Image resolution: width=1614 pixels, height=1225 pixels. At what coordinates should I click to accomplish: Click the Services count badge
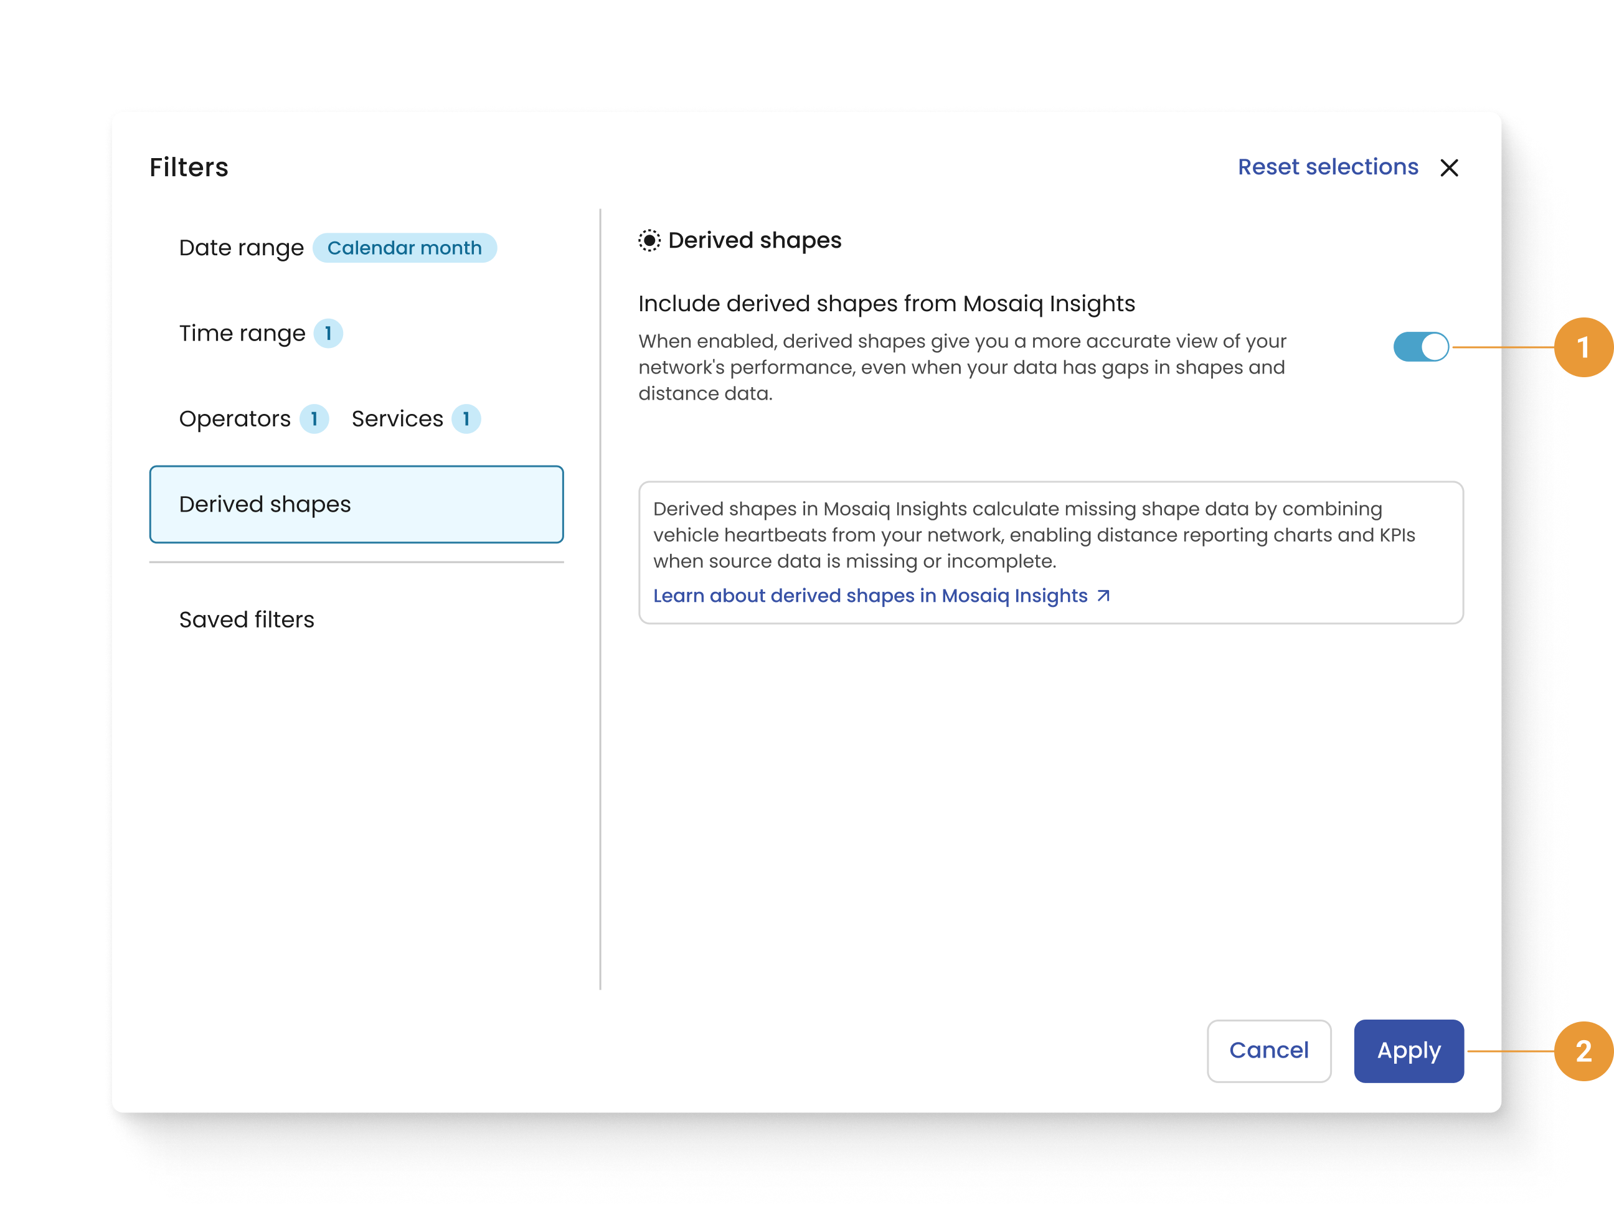(x=466, y=419)
